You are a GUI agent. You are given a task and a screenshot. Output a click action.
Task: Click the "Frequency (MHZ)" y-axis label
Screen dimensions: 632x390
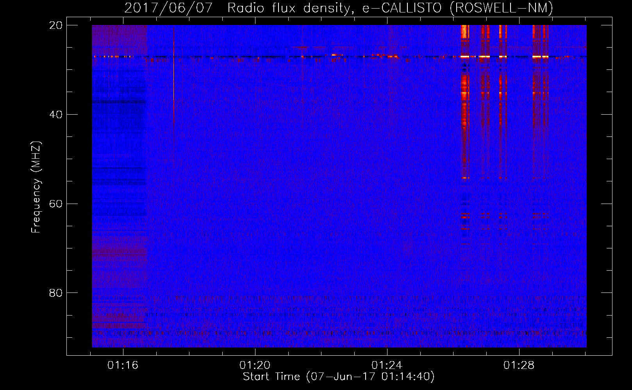[x=36, y=187]
